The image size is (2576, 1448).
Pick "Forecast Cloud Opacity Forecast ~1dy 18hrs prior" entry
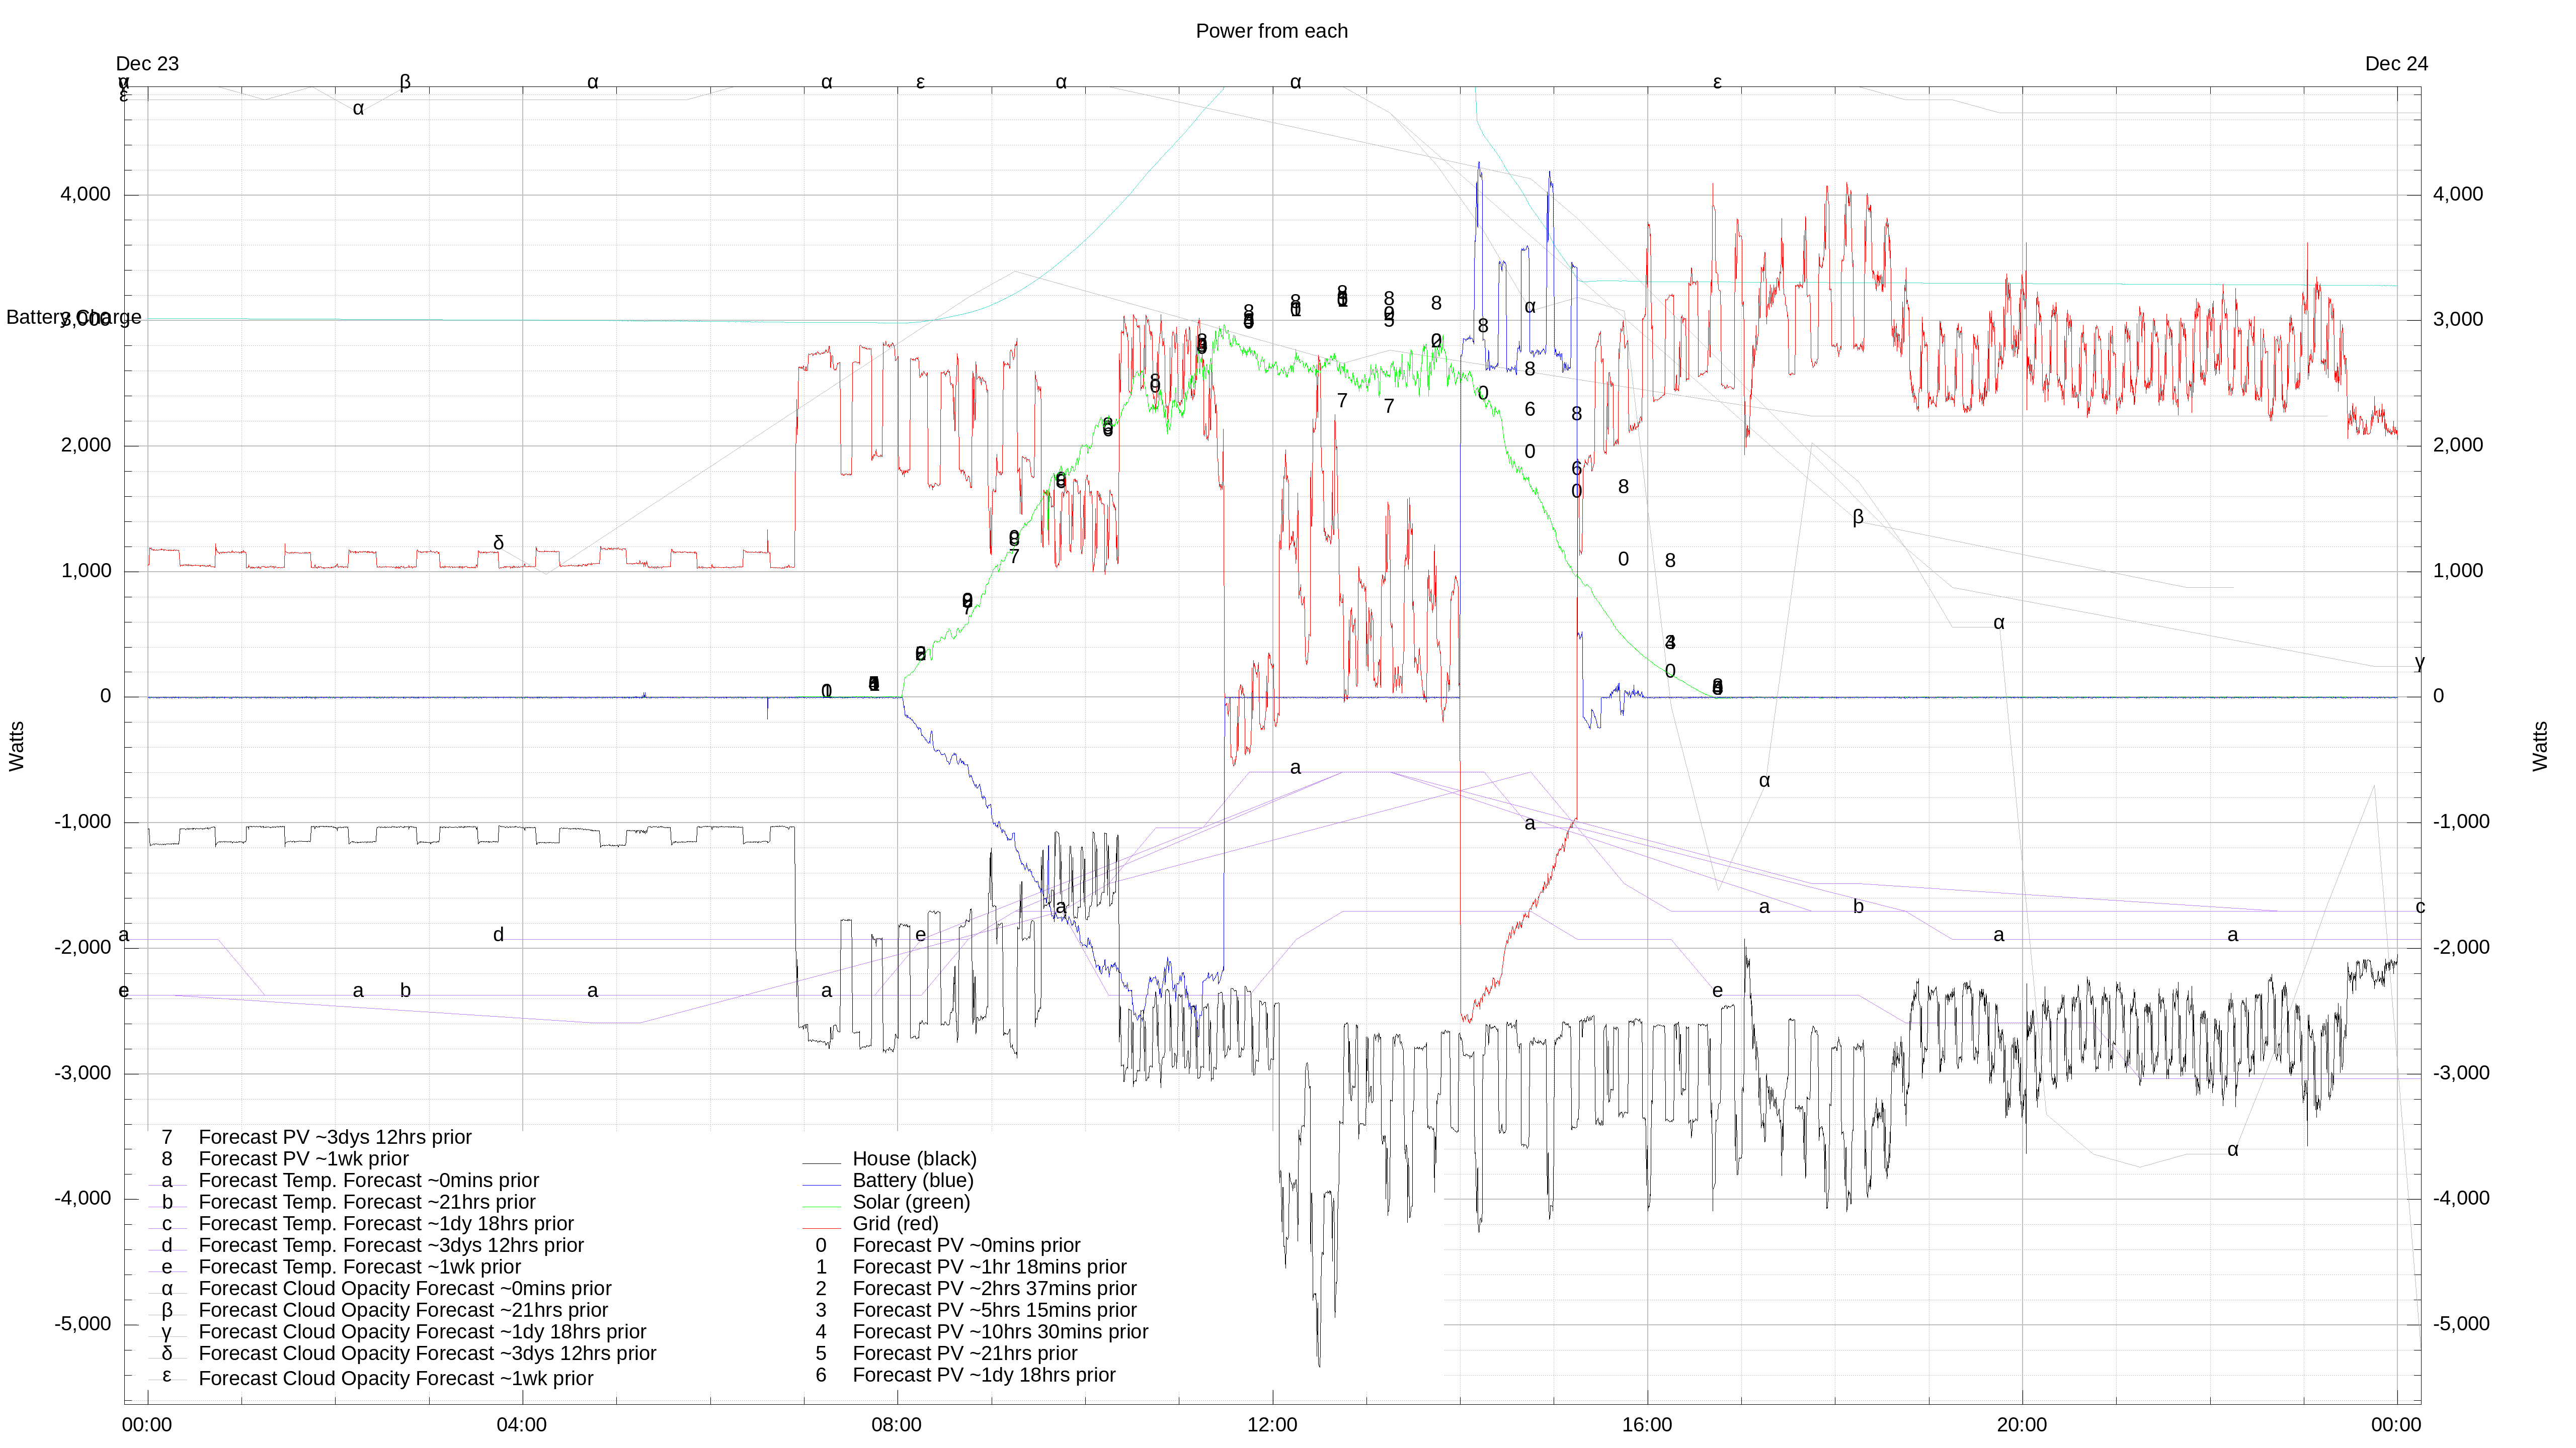coord(422,1332)
